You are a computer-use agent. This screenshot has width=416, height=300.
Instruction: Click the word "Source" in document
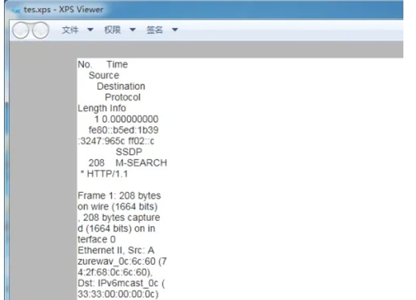tap(104, 75)
